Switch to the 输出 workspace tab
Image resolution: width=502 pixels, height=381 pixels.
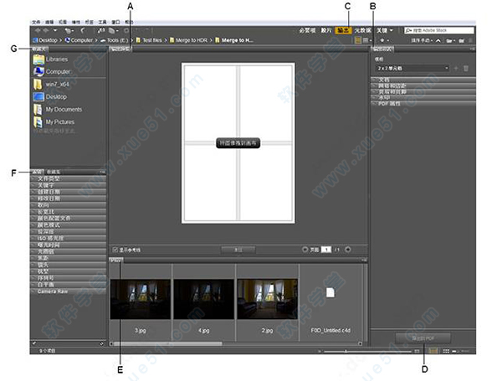(x=343, y=29)
